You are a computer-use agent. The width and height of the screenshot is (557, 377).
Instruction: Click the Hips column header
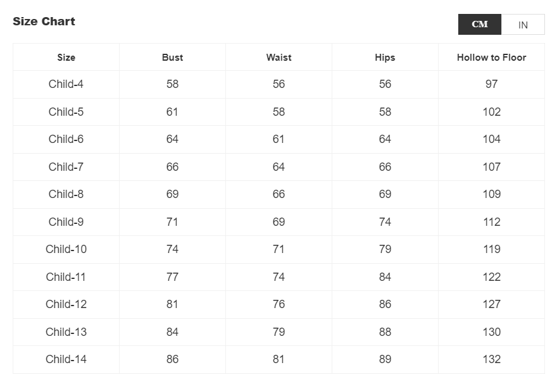coord(385,58)
